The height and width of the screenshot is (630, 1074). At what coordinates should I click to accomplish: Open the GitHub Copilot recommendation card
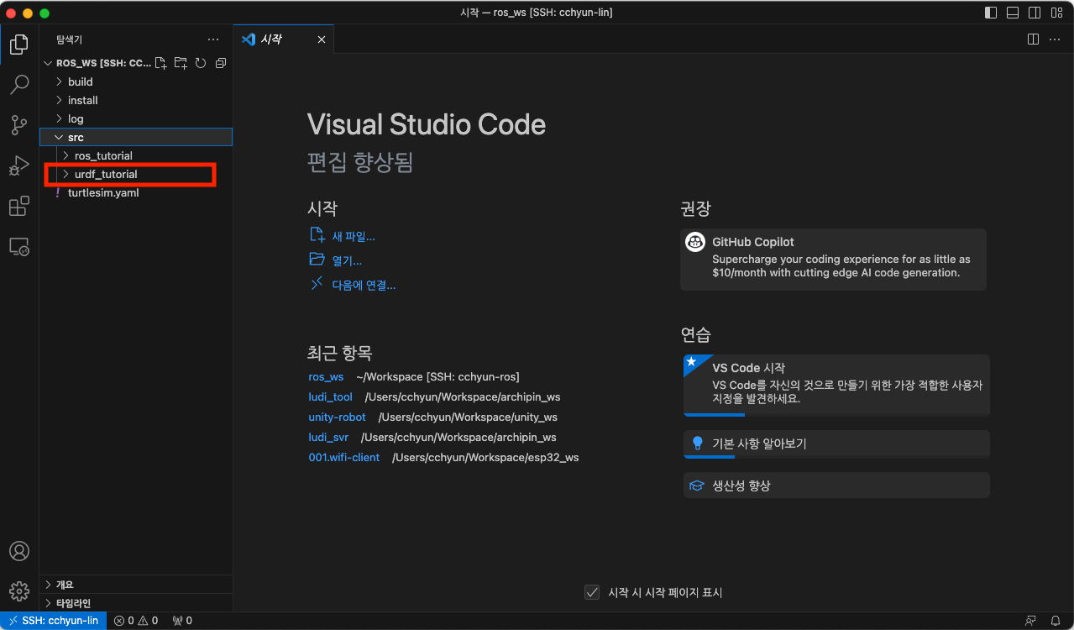click(x=833, y=260)
